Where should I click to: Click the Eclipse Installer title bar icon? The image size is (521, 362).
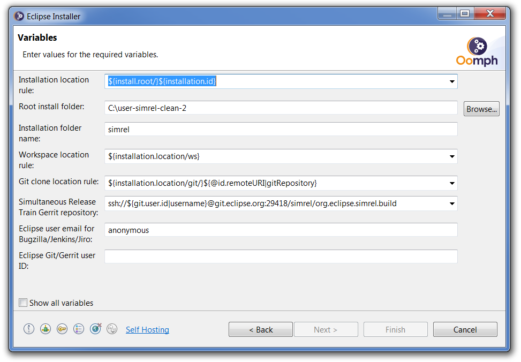[x=19, y=16]
